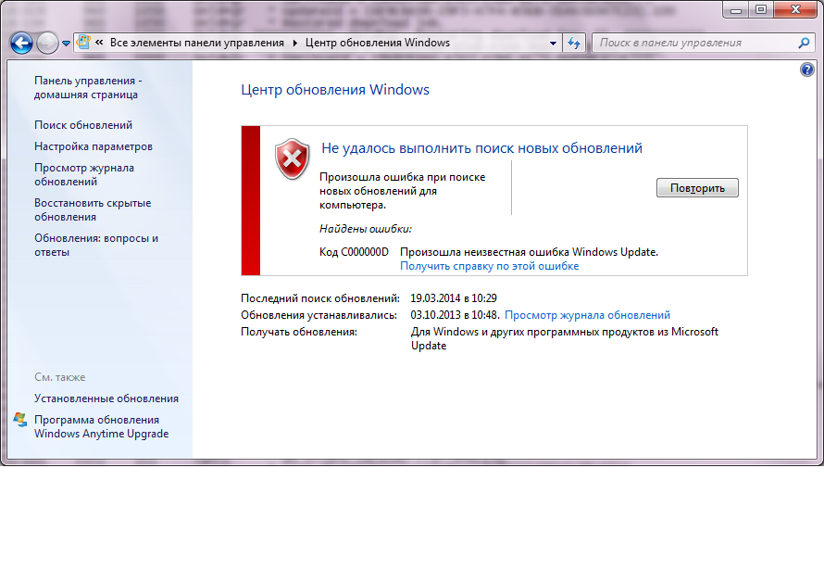The image size is (824, 569).
Task: Click the search magnifier icon
Action: coord(804,44)
